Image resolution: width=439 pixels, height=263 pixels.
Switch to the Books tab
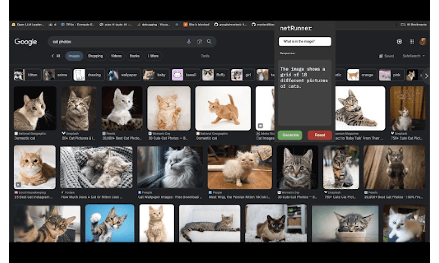(134, 56)
